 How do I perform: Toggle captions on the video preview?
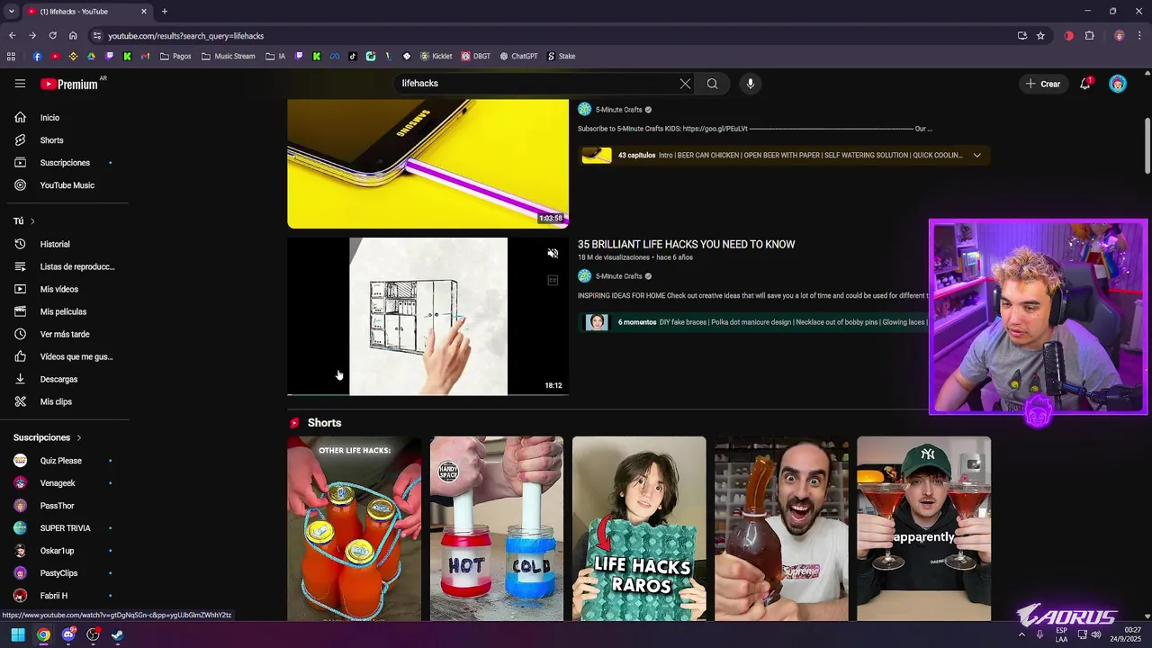pos(553,280)
